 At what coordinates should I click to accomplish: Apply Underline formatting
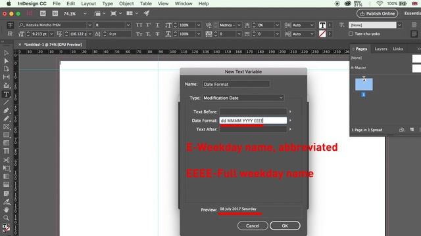(158, 25)
